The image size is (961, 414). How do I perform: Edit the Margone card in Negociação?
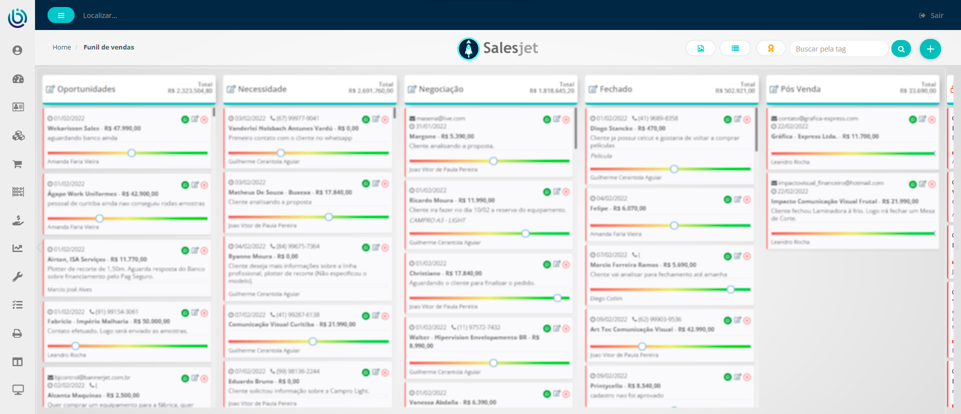pos(557,119)
